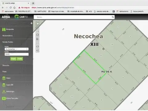
Task: Activate the zoom in magnifier tool
Action: point(38,27)
